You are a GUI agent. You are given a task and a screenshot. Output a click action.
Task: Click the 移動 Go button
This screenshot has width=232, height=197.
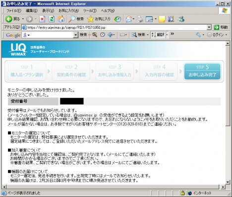pos(221,27)
